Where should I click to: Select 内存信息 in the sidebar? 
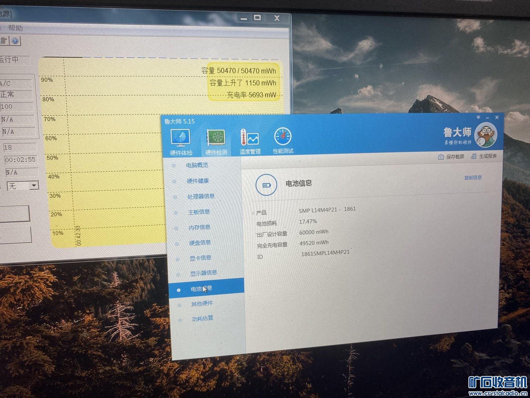click(x=199, y=227)
